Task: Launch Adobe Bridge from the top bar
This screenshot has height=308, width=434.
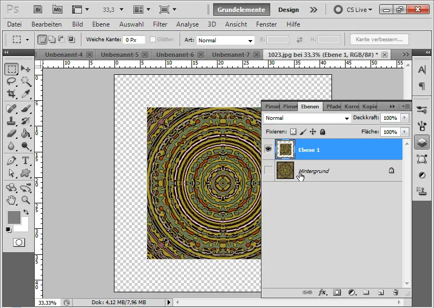Action: click(x=38, y=10)
